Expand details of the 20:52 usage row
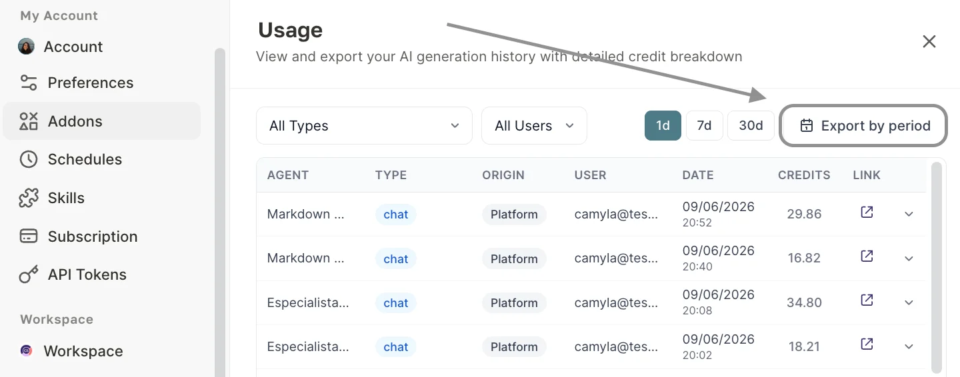The width and height of the screenshot is (960, 377). click(909, 214)
